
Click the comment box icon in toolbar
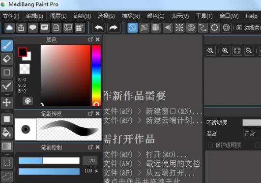coord(45,28)
